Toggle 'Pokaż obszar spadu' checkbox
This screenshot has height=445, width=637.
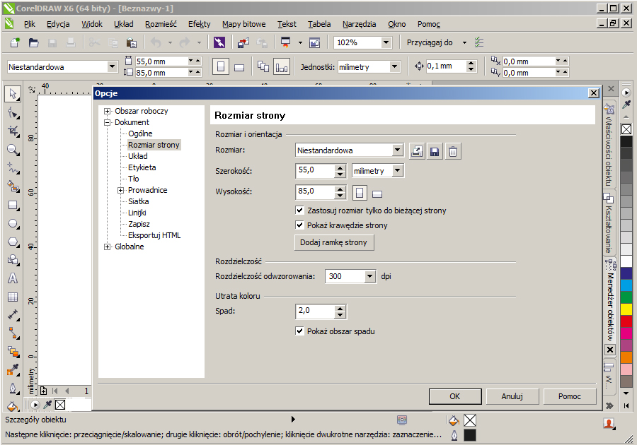300,331
